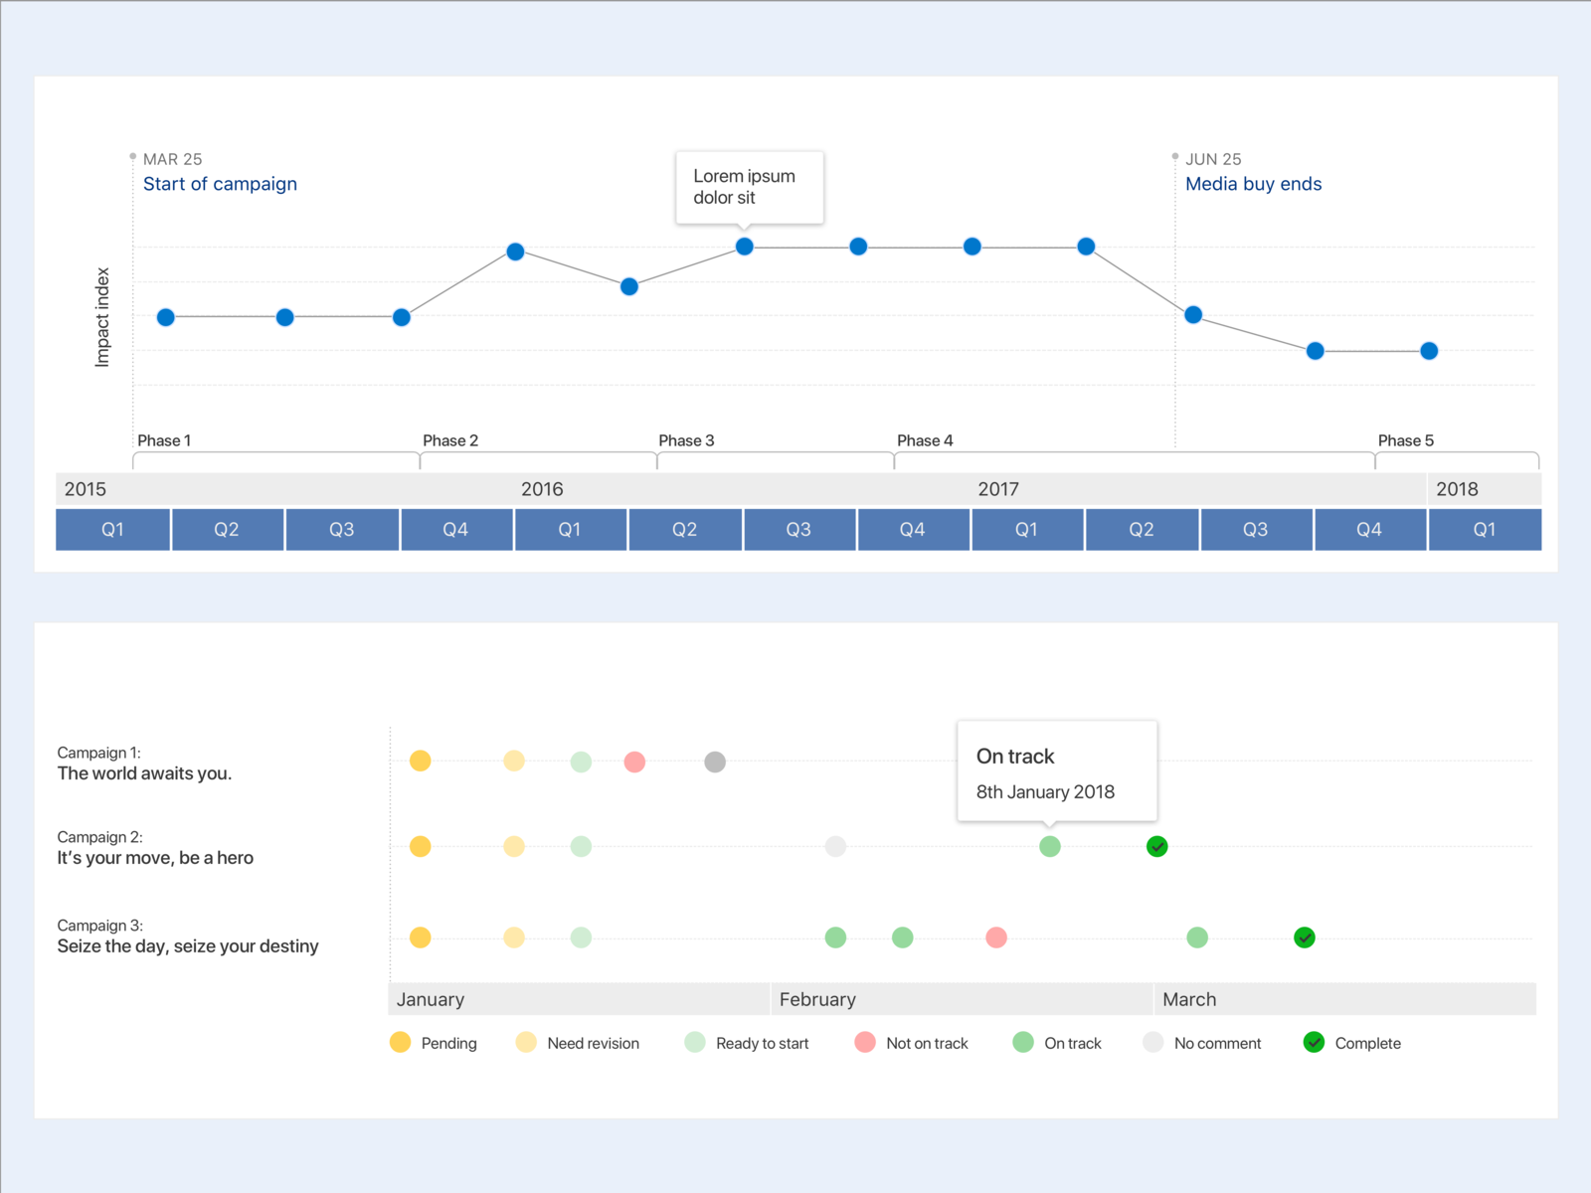
Task: Click the Media buy ends link
Action: coord(1253,183)
